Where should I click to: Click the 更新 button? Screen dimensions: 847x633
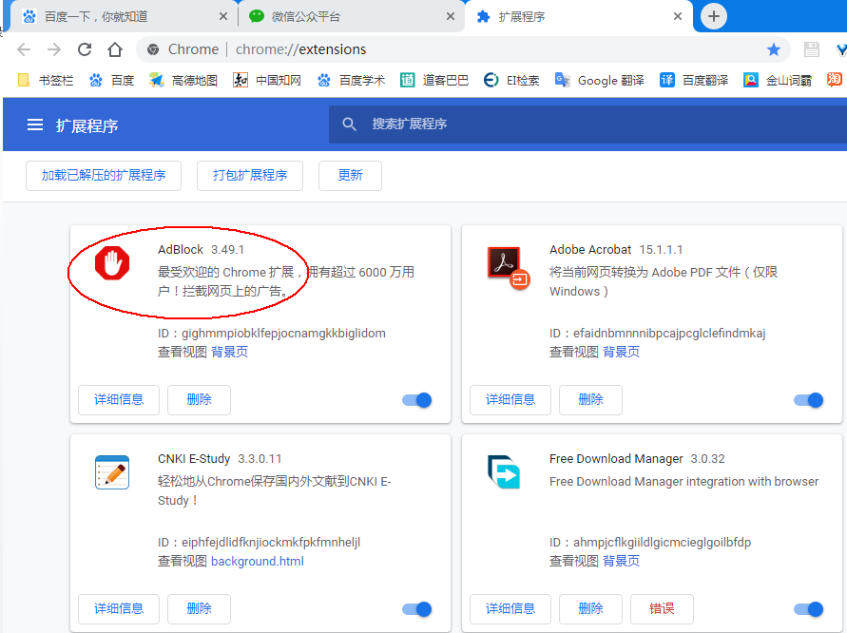tap(350, 176)
